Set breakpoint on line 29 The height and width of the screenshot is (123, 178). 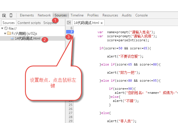click(71, 121)
